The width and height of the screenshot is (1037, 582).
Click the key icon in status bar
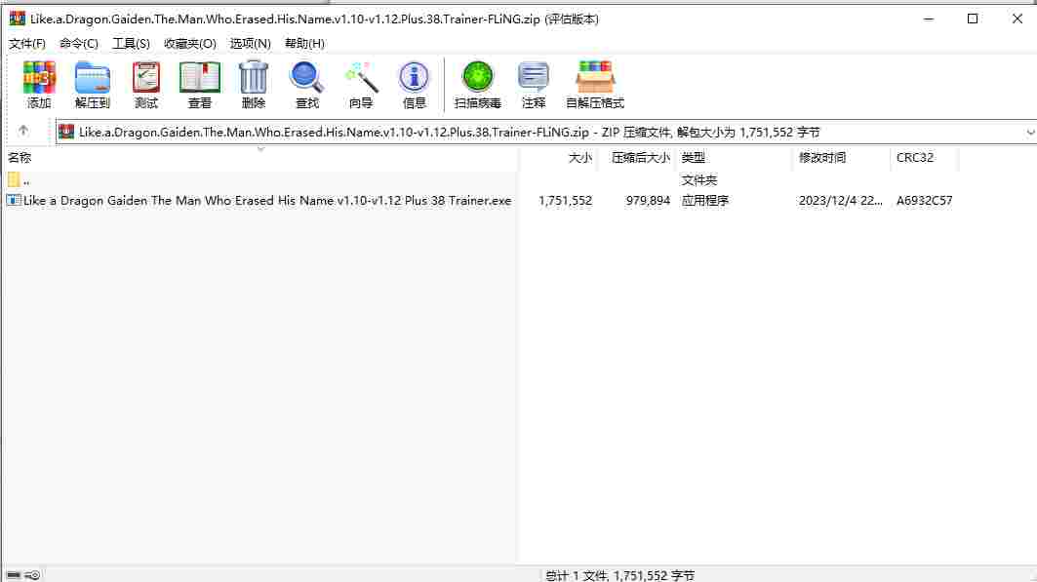(x=33, y=575)
